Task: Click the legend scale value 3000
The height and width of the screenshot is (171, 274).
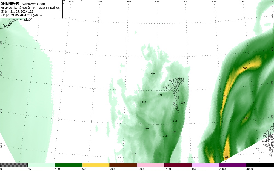Action: click(250, 169)
